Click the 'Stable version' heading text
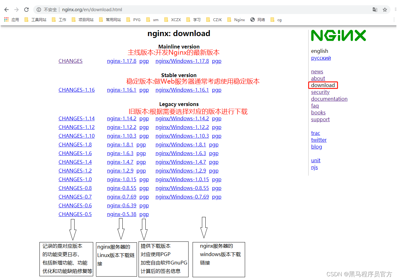The image size is (397, 280). 179,75
